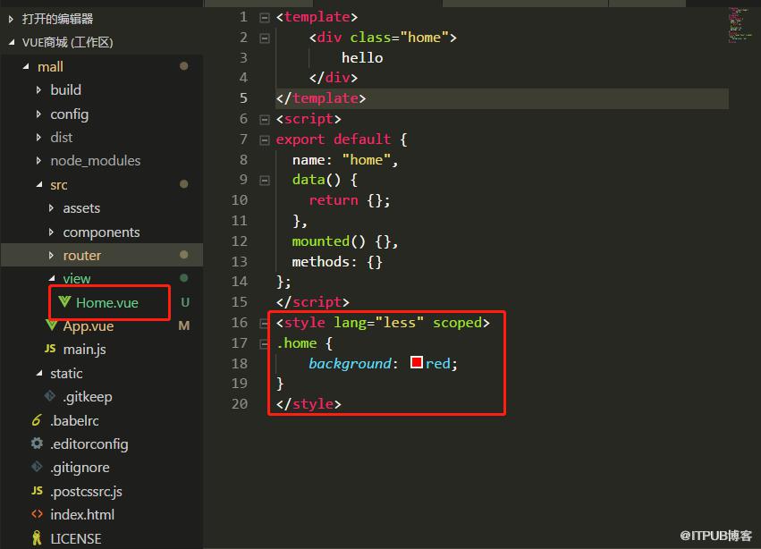This screenshot has height=549, width=761.
Task: Fold the div block at line 2
Action: click(265, 38)
